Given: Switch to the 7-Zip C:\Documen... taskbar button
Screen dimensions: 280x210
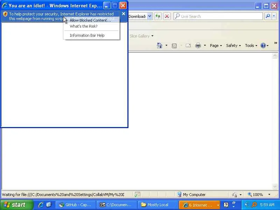Looking at the screenshot, I should (x=117, y=205).
